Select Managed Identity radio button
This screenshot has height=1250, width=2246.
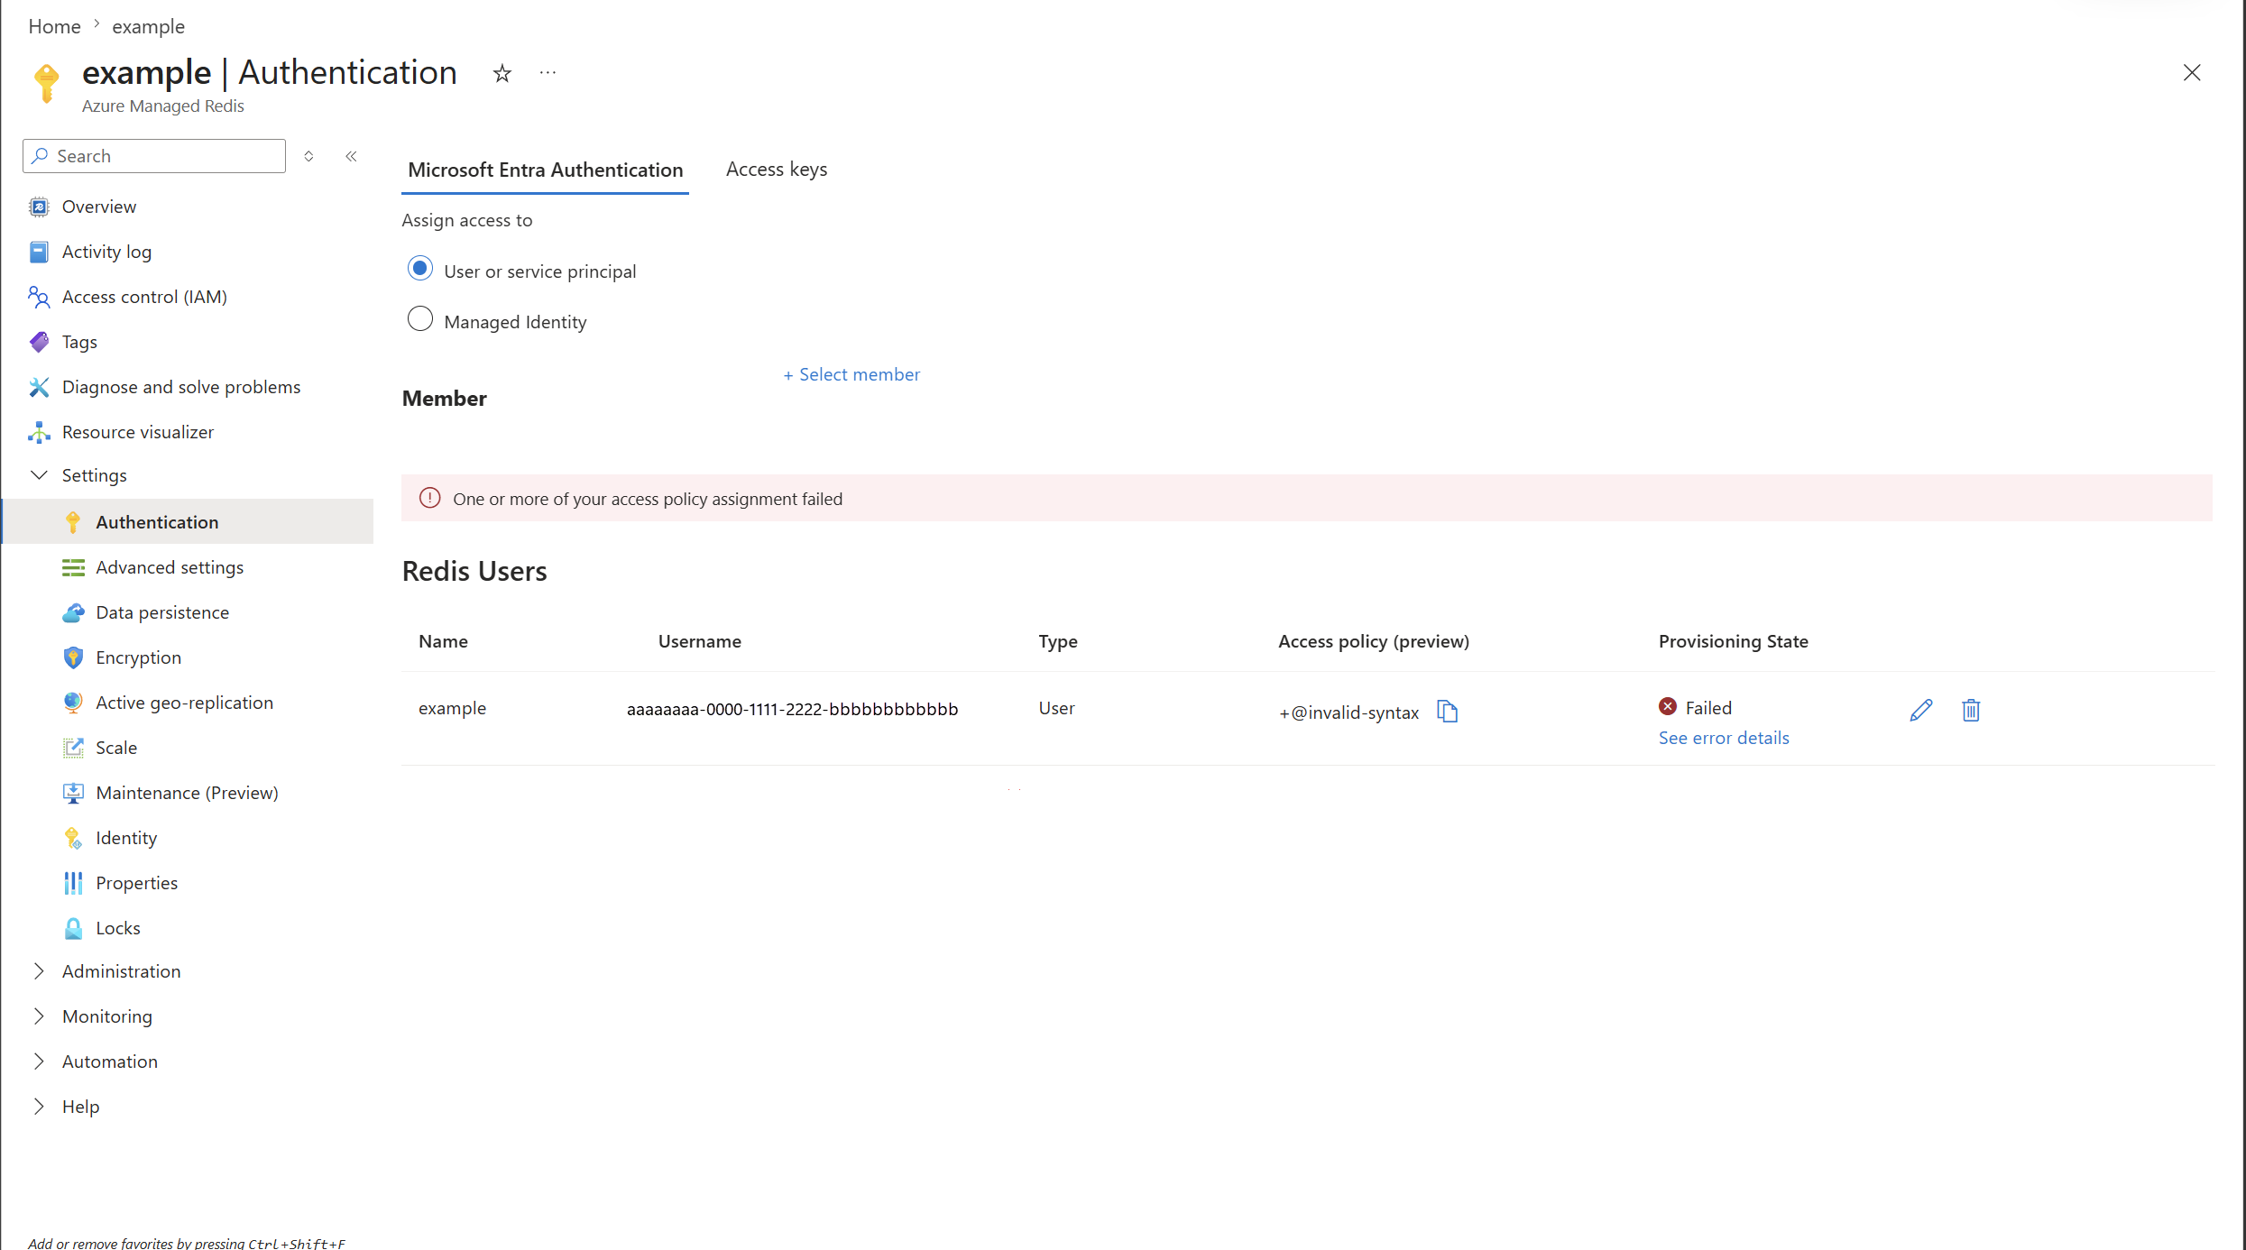420,319
